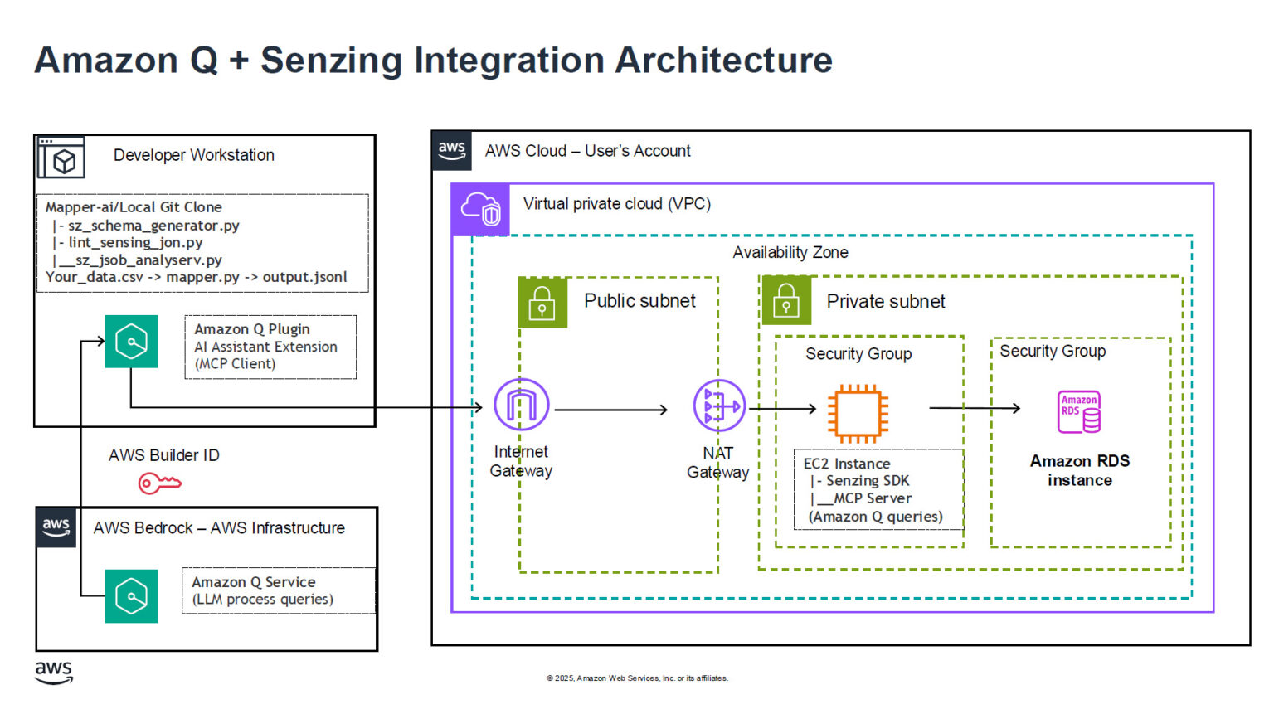1274x714 pixels.
Task: Select the EC2 Instance chip icon
Action: tap(858, 410)
